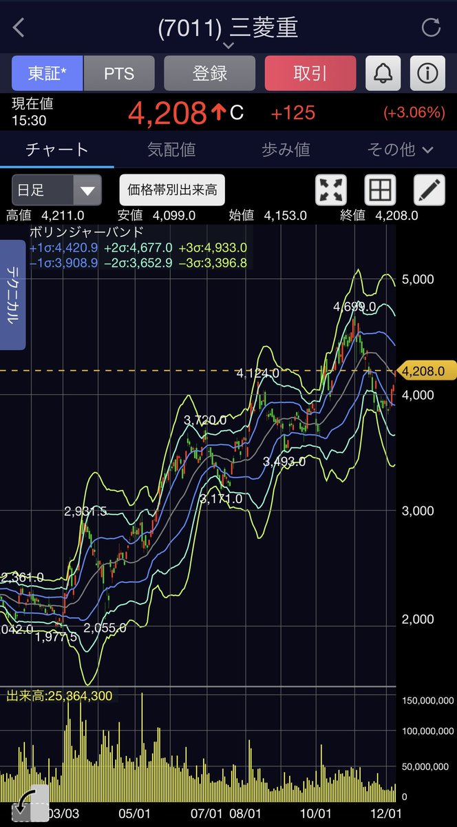457x827 pixels.
Task: Open the その他 dropdown tab
Action: [400, 150]
